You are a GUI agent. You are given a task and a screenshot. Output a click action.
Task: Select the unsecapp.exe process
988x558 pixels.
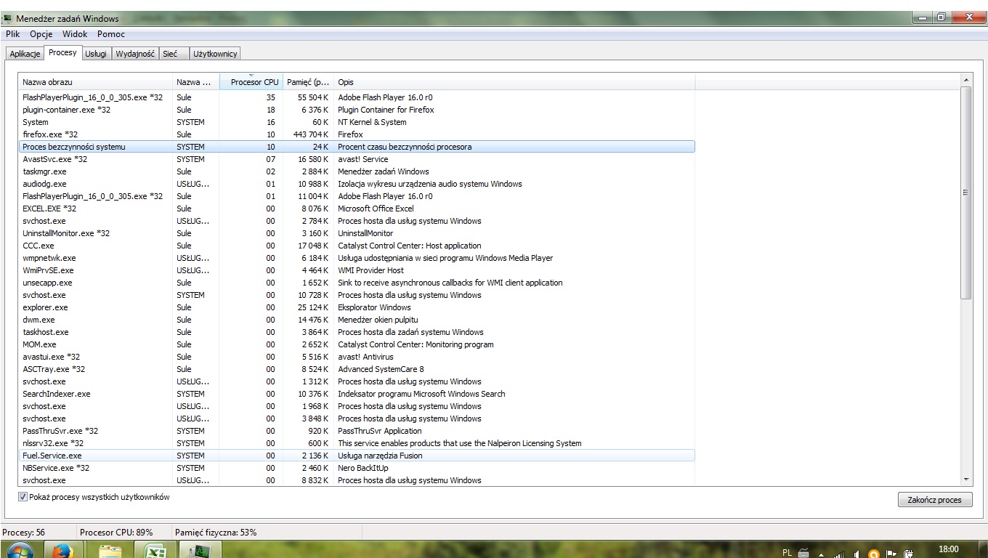(357, 283)
